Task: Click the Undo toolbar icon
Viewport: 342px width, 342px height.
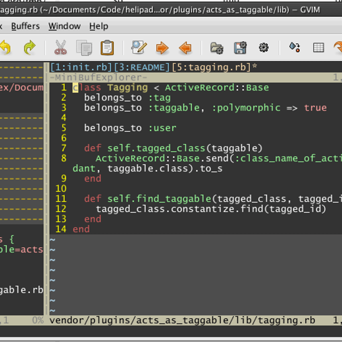Action: pyautogui.click(x=5, y=48)
